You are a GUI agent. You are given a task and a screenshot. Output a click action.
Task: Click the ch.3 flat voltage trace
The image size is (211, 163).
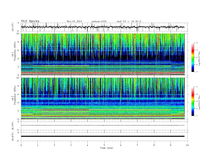click(x=103, y=125)
